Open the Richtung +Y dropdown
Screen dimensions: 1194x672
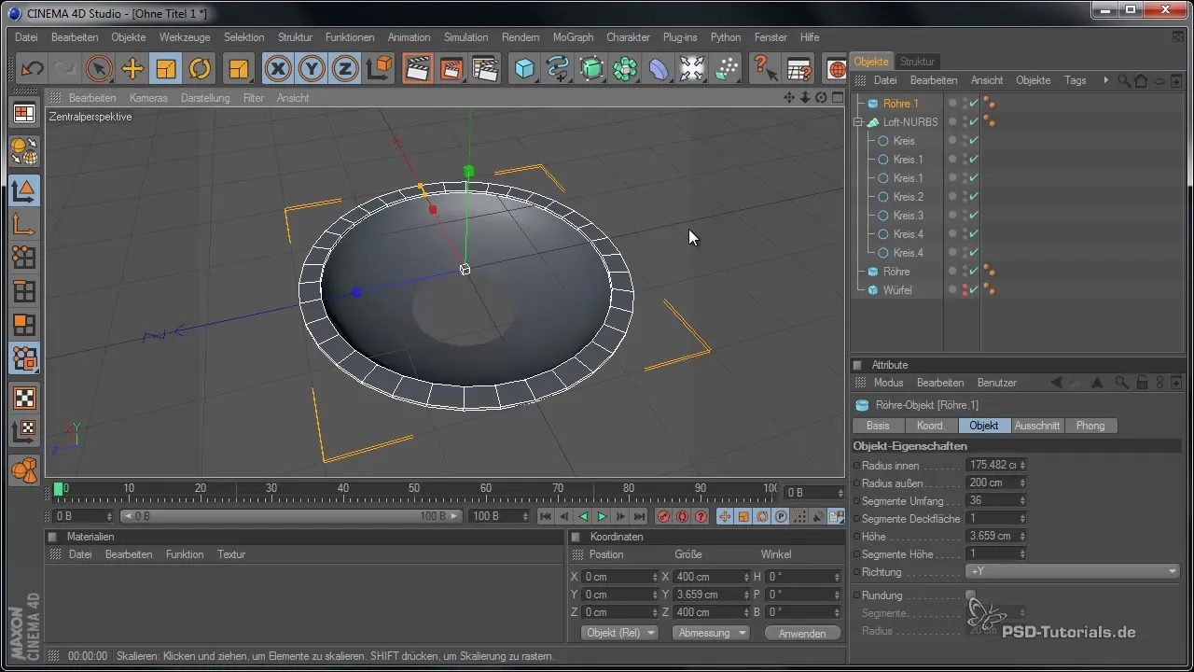(x=1073, y=571)
